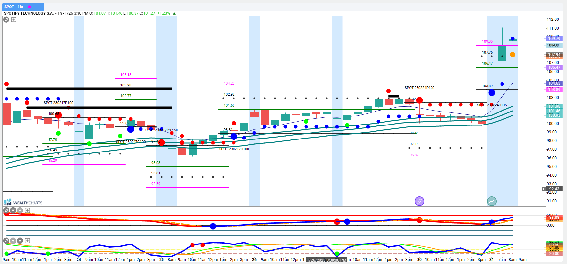This screenshot has height=264, width=567.
Task: Click the SPOT 230224P100 option label
Action: 419,88
